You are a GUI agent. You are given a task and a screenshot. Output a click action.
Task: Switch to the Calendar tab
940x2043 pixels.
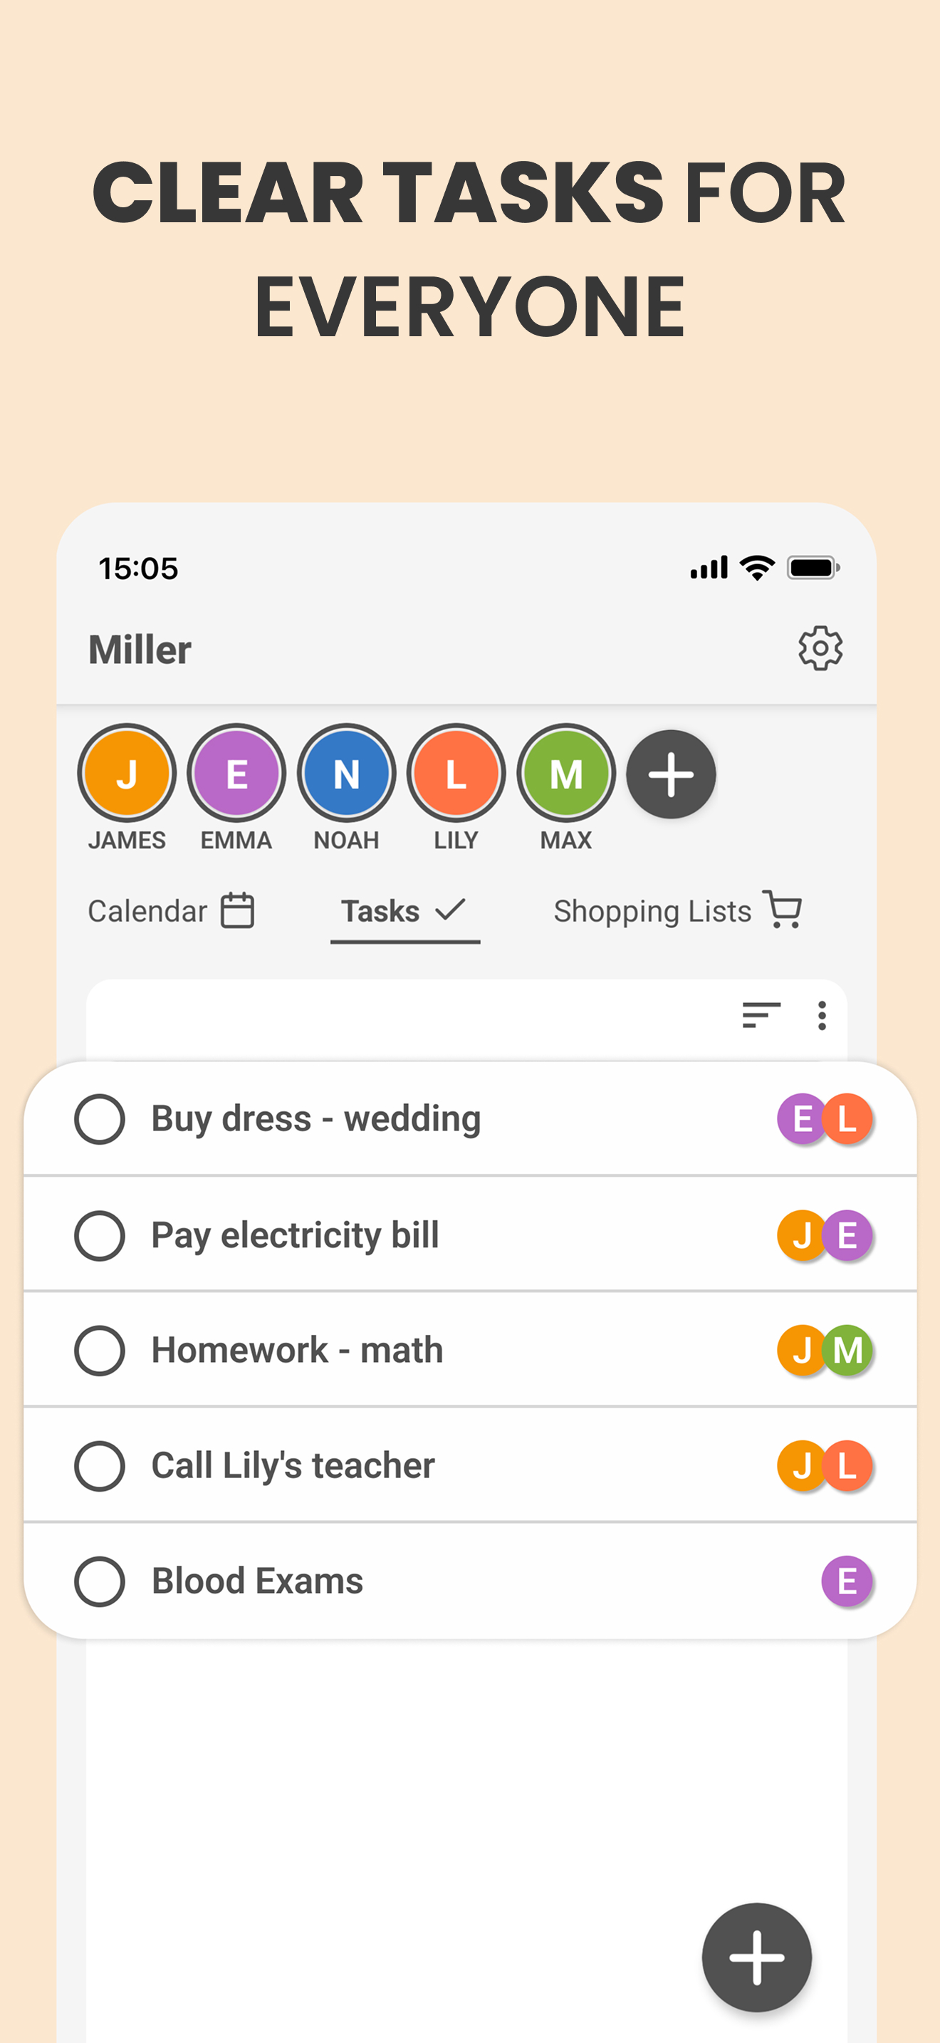click(x=147, y=910)
